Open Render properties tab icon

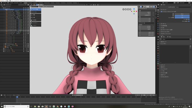[x=158, y=10]
